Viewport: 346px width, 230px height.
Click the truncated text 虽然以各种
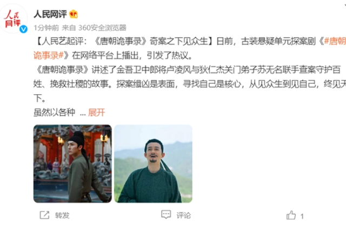(x=54, y=113)
